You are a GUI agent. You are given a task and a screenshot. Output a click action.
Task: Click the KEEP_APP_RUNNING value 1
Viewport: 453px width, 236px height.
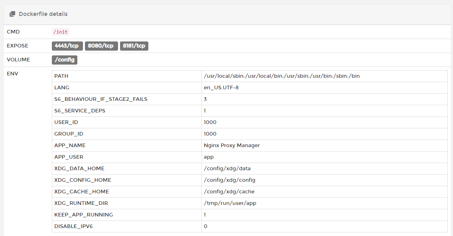tap(205, 214)
